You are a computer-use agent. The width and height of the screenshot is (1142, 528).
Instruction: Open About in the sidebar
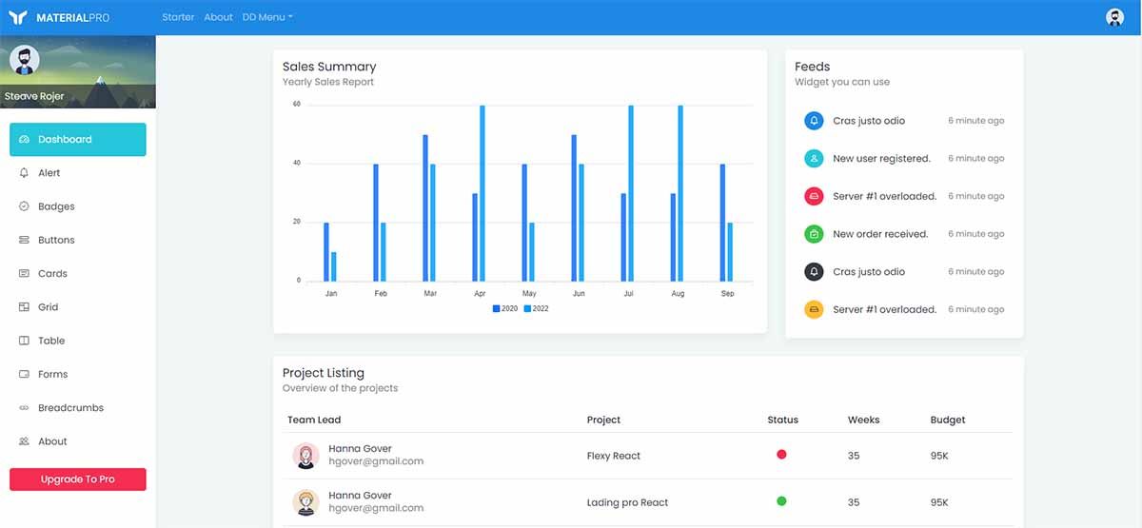[78, 441]
